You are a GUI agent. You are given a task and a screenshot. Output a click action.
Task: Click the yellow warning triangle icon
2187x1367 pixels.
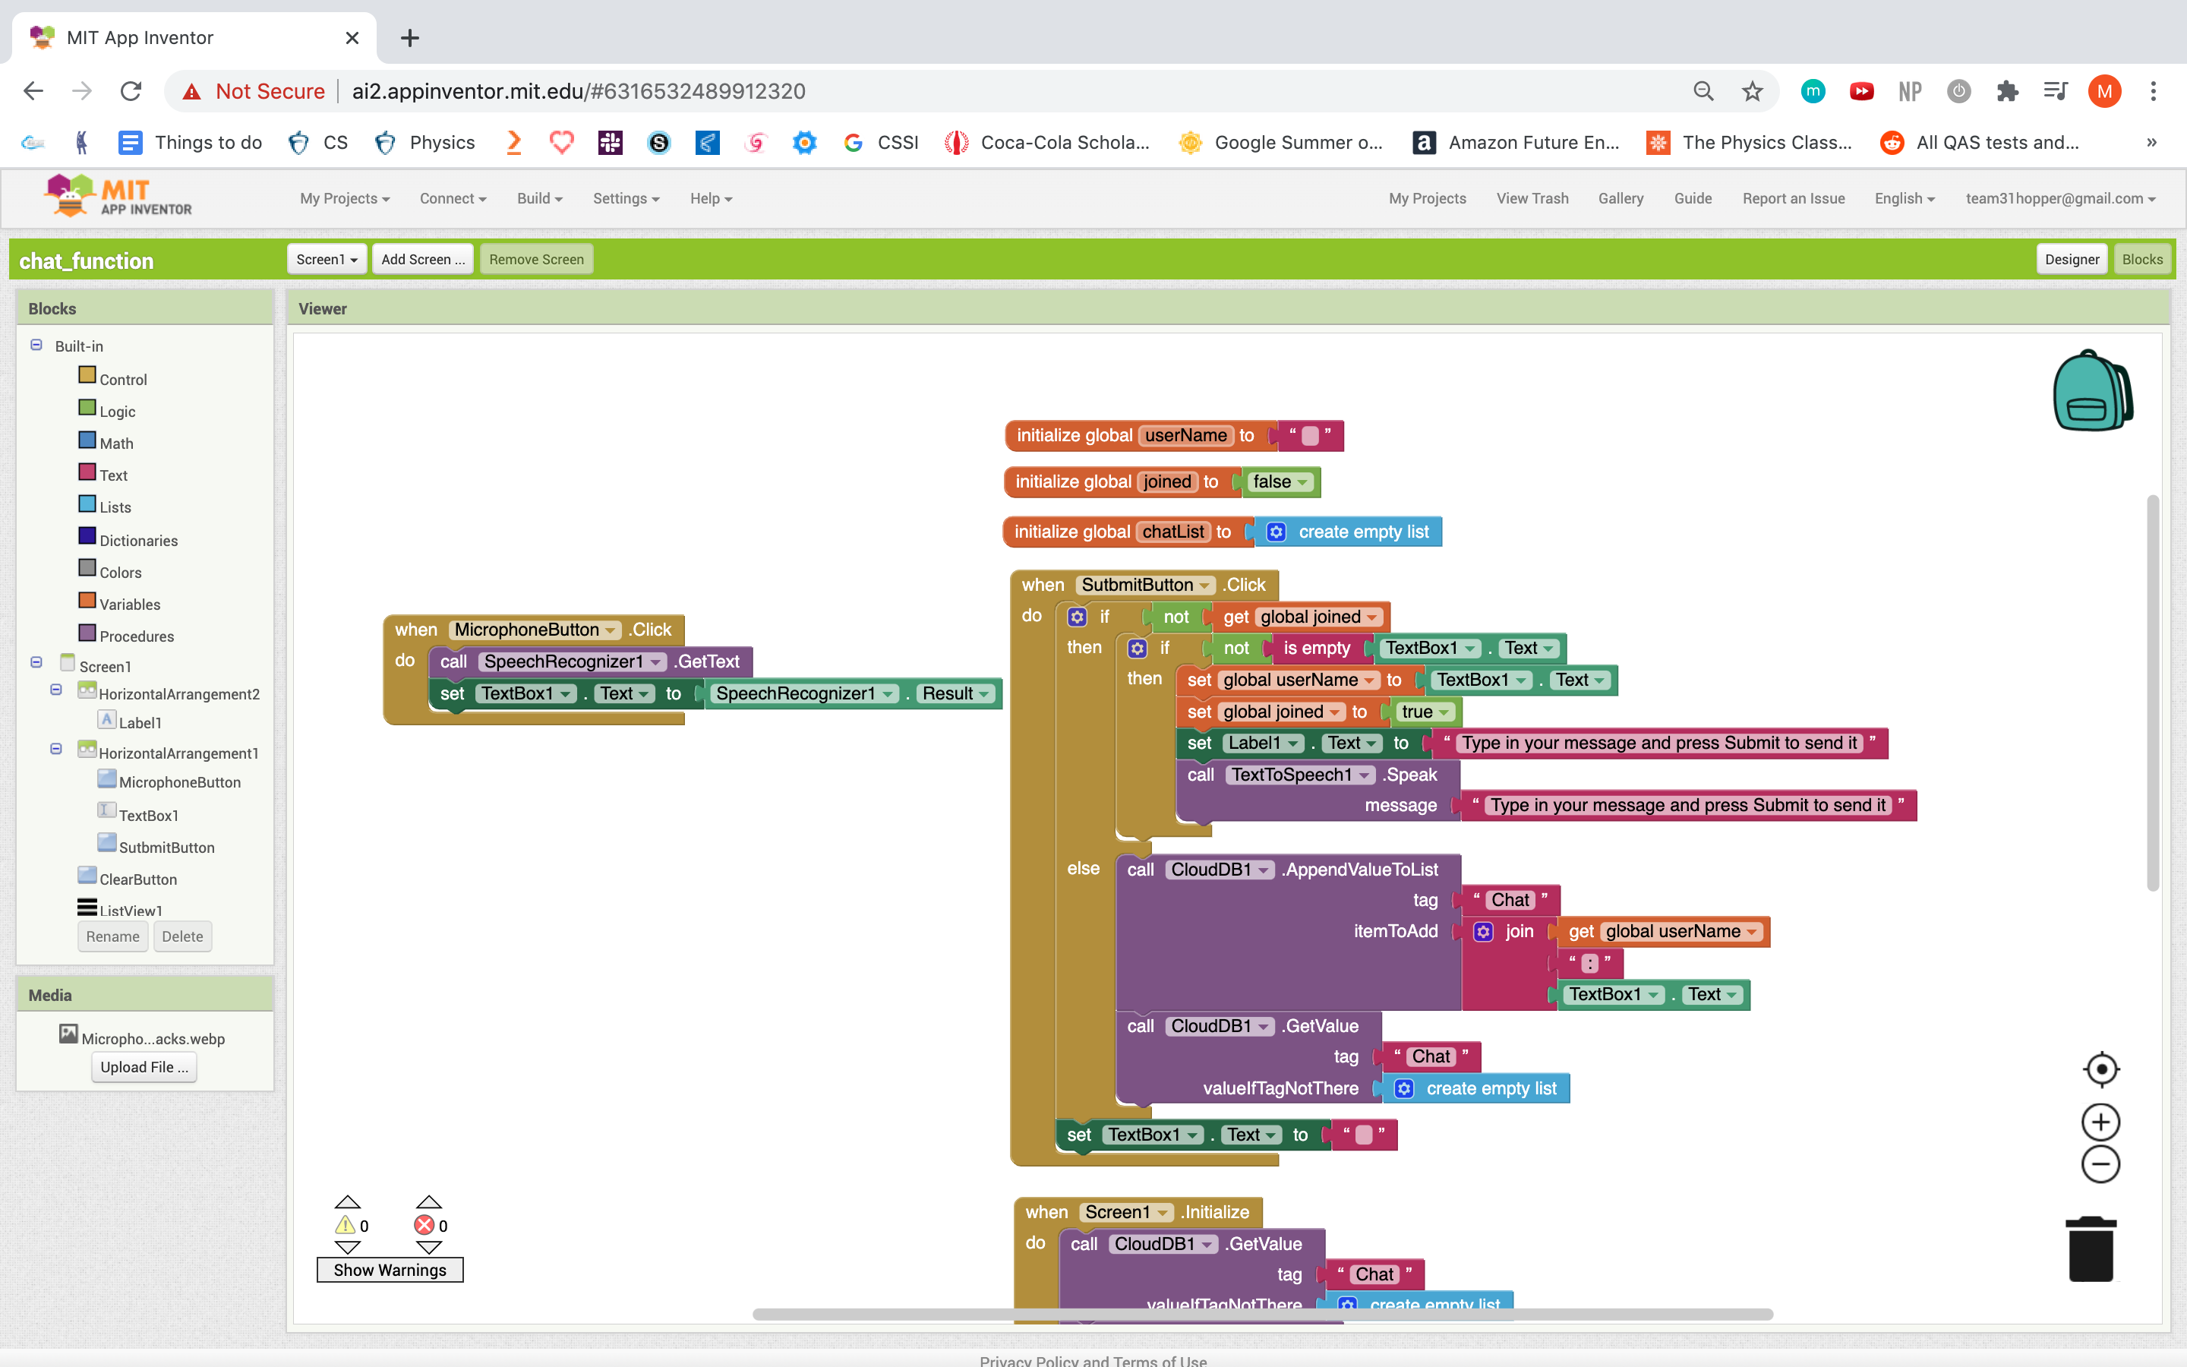click(346, 1225)
